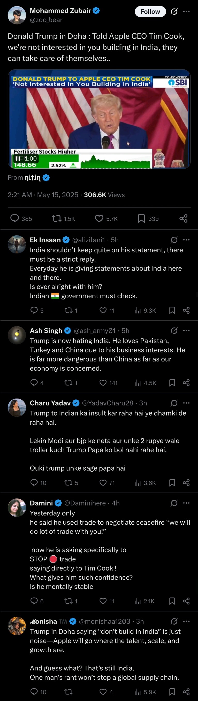Retweet the main post with 1.5K reposts

63,219
